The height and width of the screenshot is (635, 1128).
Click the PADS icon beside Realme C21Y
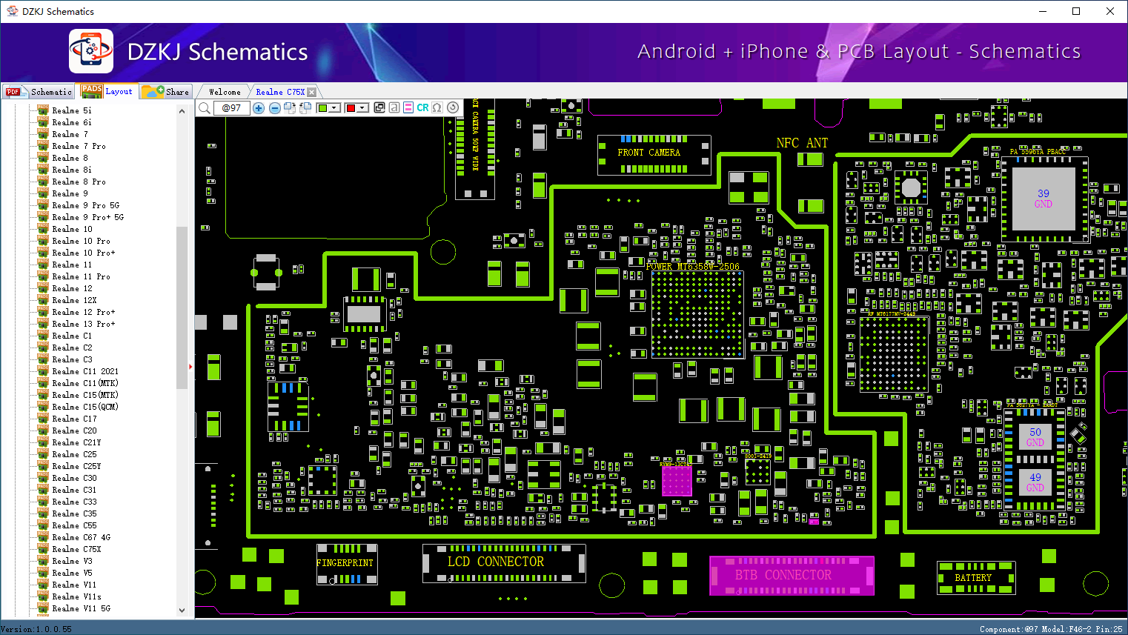43,442
